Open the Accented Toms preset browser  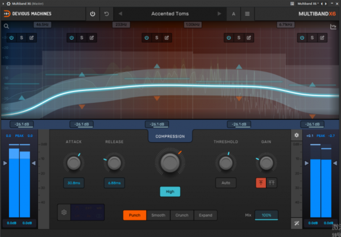click(x=170, y=14)
